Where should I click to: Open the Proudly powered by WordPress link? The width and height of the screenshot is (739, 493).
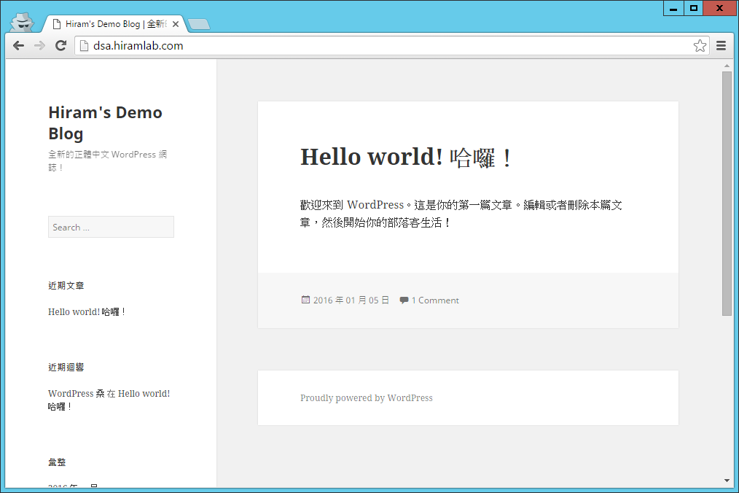(x=366, y=397)
